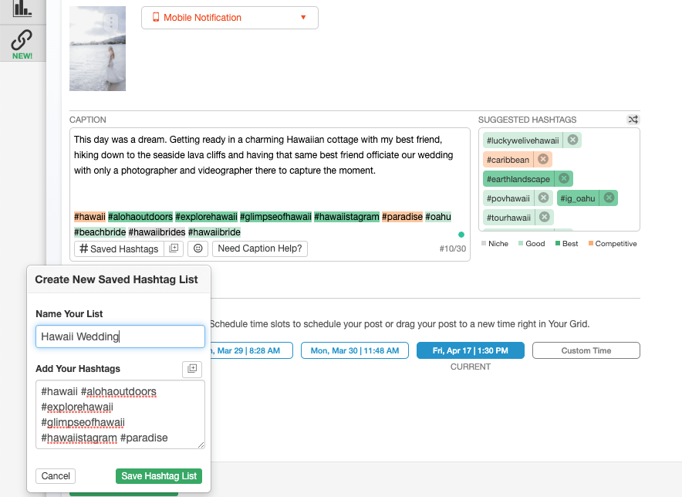Remove #luckywelivehawaii suggestion with its x

click(572, 140)
